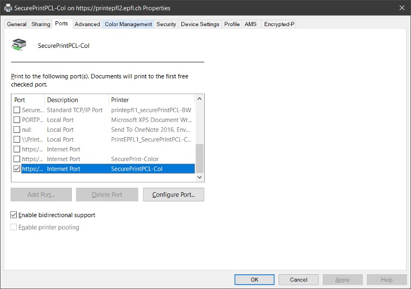This screenshot has height=289, width=411.
Task: Open the Color Management tab
Action: tap(128, 24)
